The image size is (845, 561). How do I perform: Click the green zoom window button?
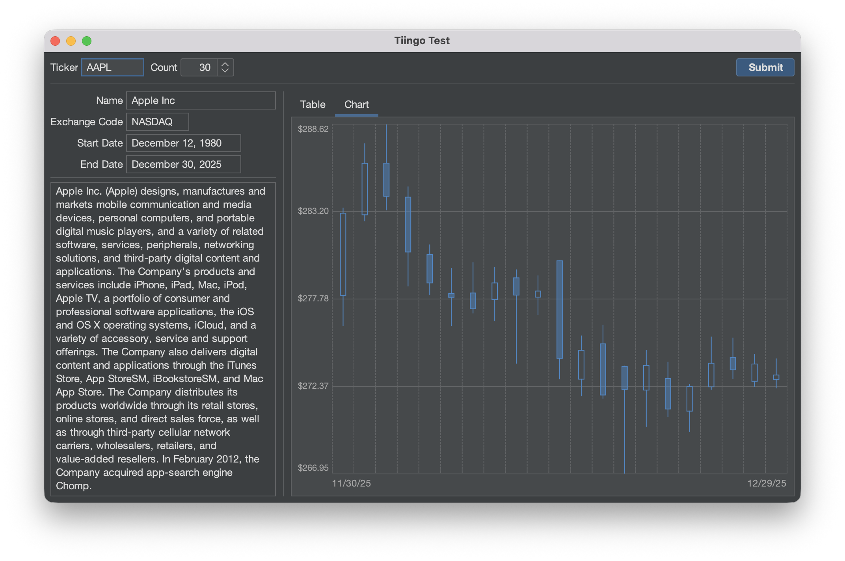pyautogui.click(x=87, y=41)
